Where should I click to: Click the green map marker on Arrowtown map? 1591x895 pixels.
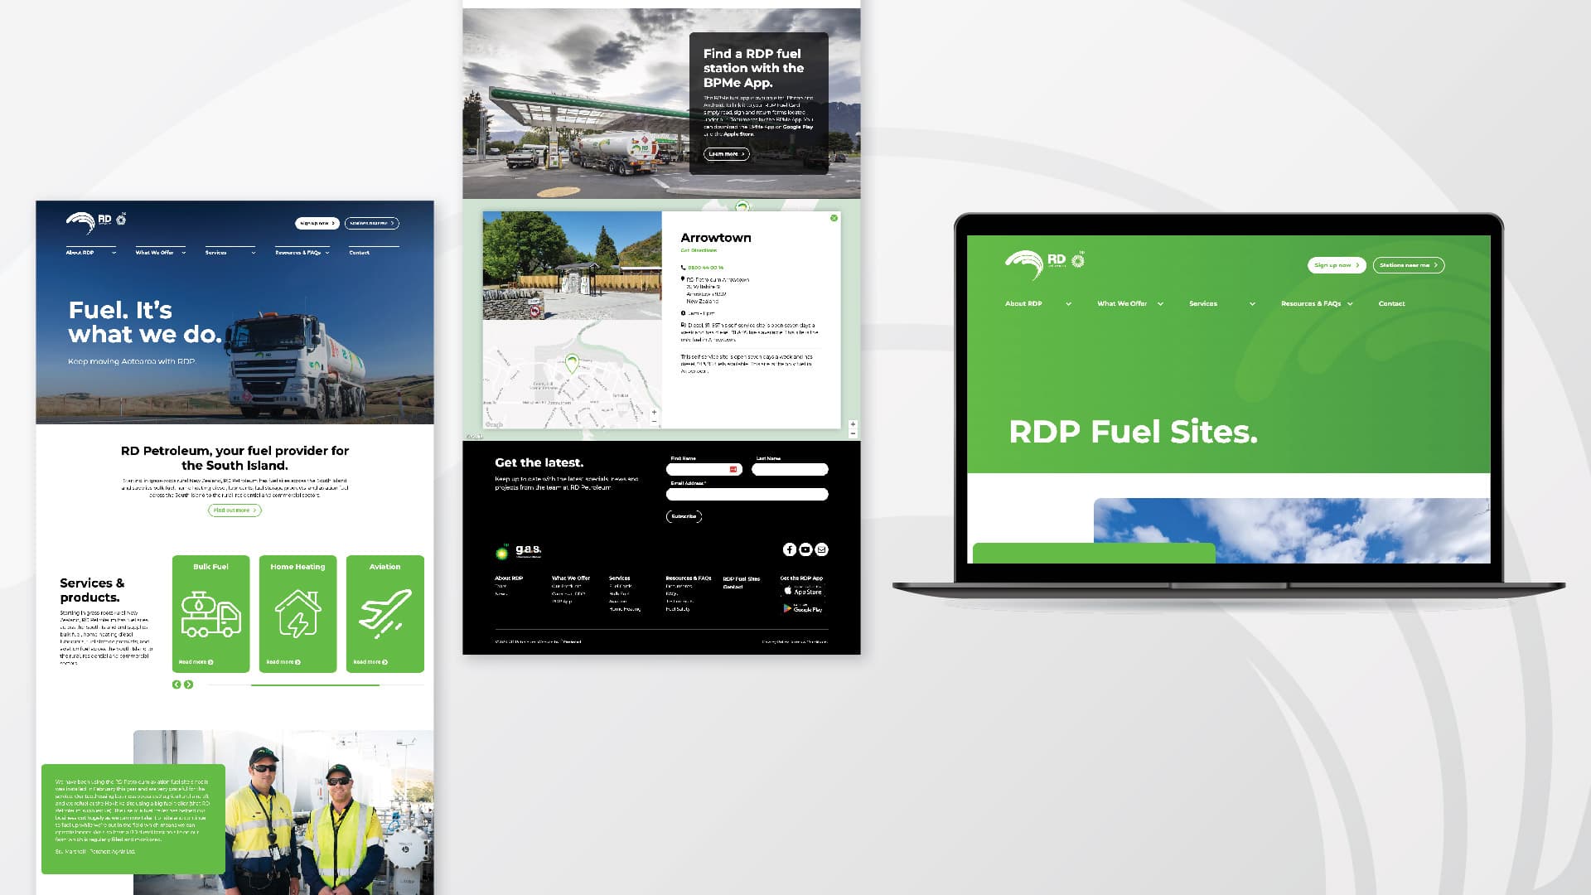pyautogui.click(x=571, y=362)
